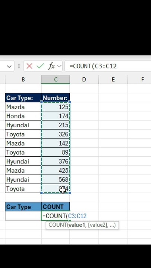Click the cell being edited with =COUNT(C3:C12
This screenshot has height=268, width=151.
tap(56, 216)
